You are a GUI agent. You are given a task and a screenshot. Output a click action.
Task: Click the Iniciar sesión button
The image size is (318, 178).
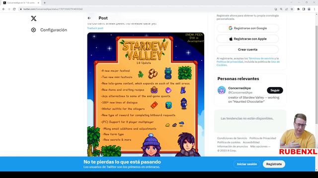coord(247,164)
